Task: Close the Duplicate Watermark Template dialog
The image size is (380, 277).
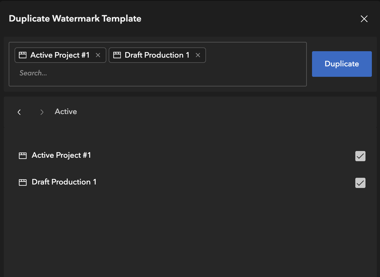Action: [364, 19]
